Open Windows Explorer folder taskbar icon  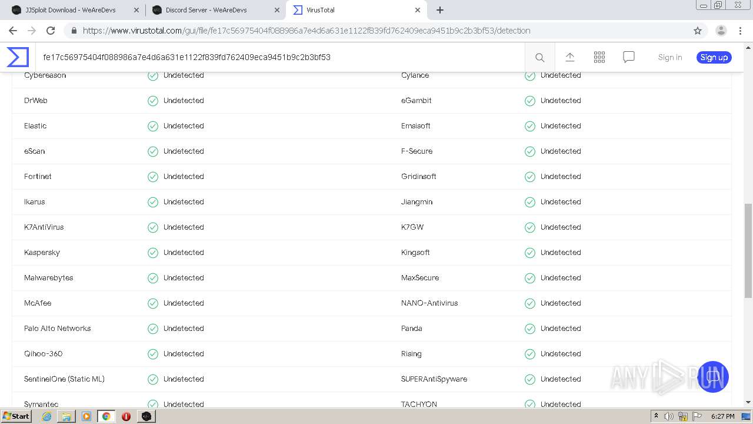click(x=66, y=416)
